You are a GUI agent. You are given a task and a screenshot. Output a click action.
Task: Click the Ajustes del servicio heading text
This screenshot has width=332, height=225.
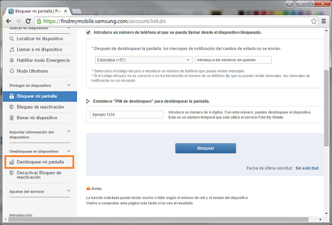(x=27, y=191)
